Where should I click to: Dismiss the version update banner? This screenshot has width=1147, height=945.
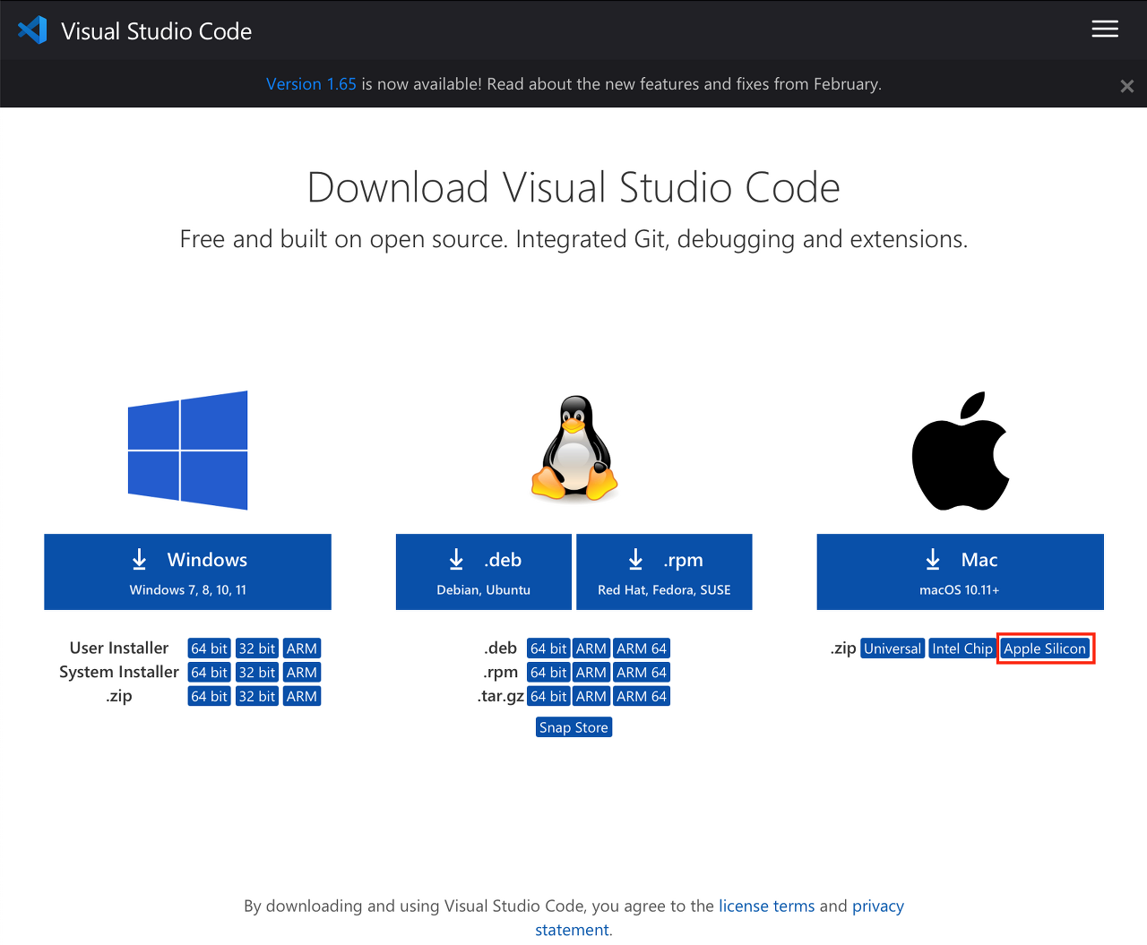(x=1127, y=86)
